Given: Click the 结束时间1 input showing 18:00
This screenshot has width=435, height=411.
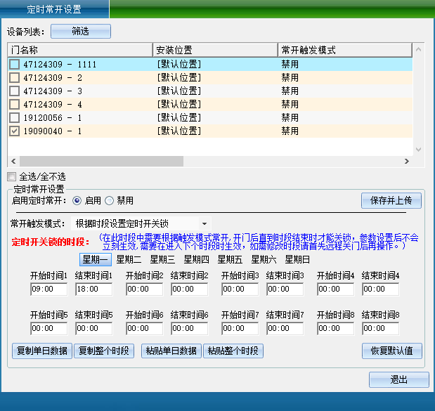Looking at the screenshot, I should pyautogui.click(x=93, y=289).
